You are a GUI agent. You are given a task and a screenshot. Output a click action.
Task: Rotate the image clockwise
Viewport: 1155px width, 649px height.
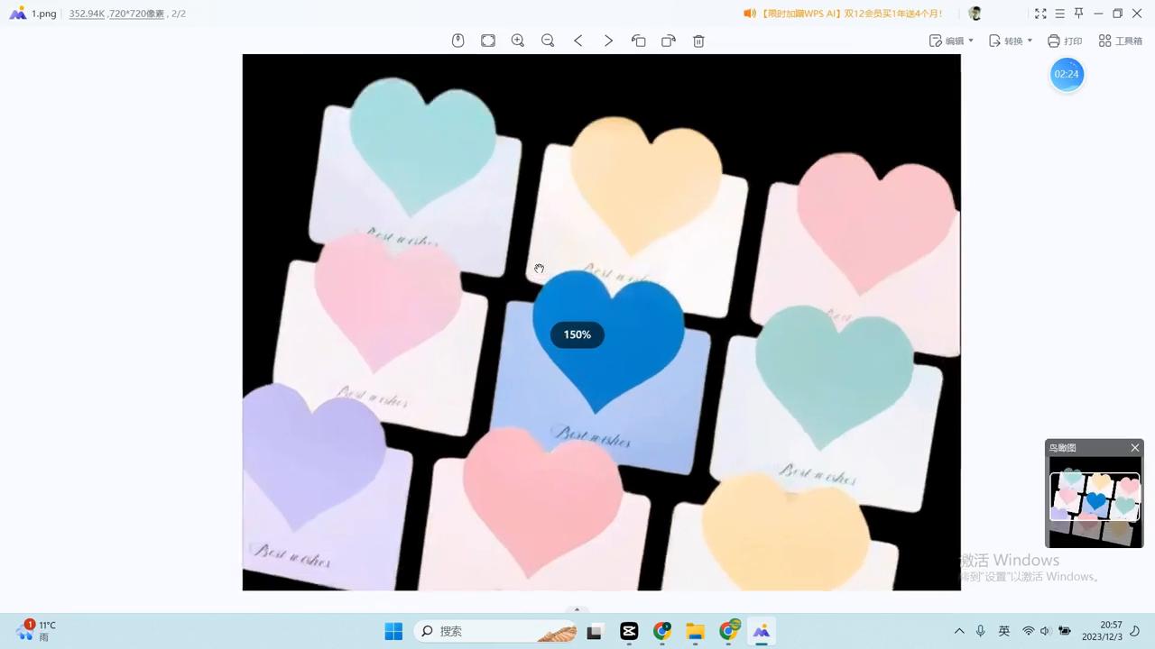[669, 41]
